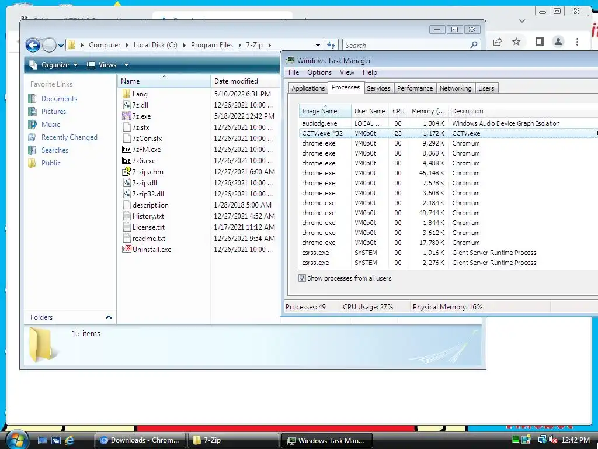Select the CCTV.exe *32 process row
The width and height of the screenshot is (598, 449).
point(448,133)
